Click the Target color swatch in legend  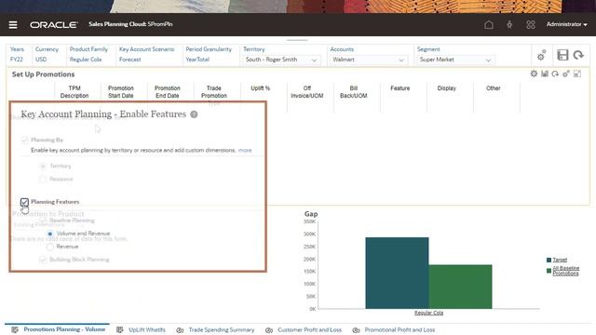tap(549, 260)
